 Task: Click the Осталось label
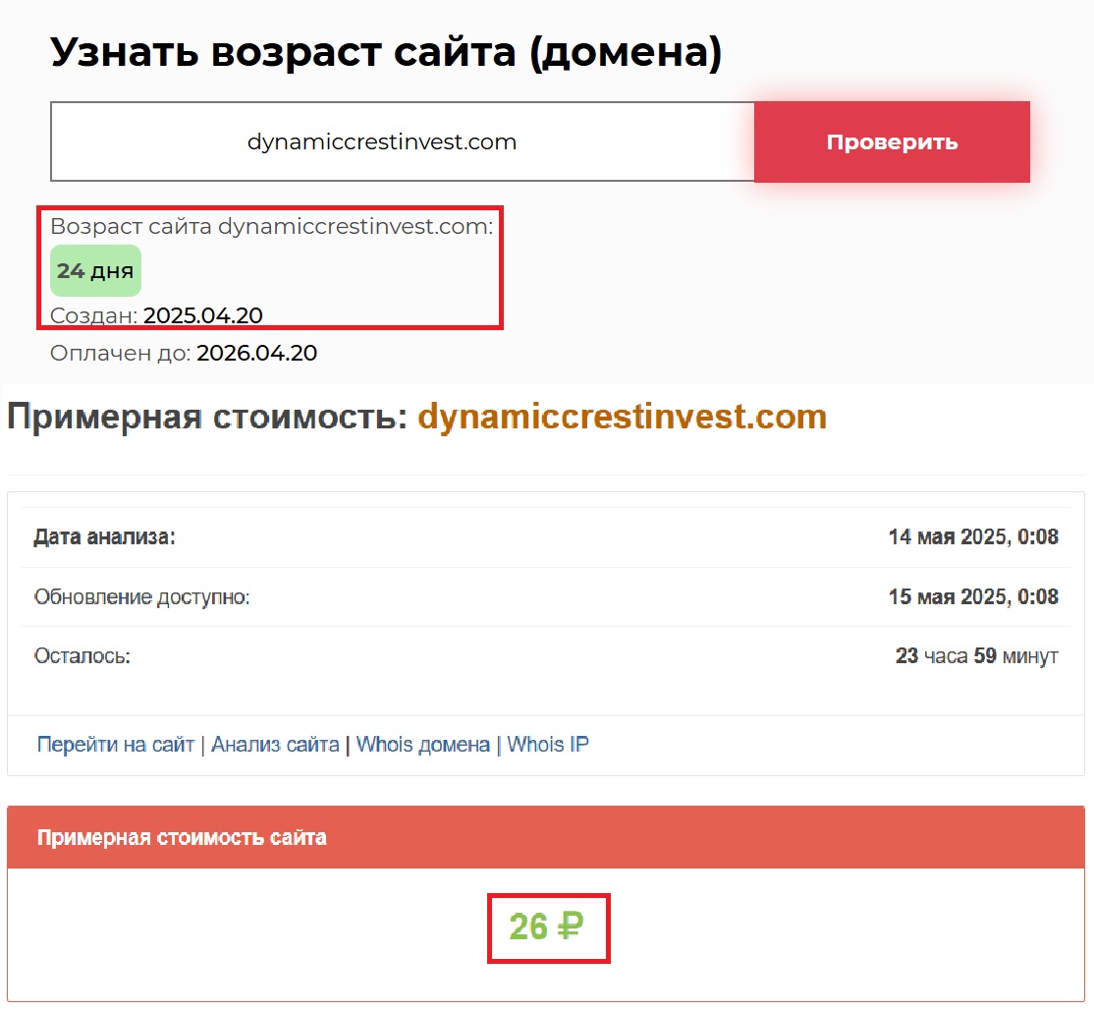82,656
